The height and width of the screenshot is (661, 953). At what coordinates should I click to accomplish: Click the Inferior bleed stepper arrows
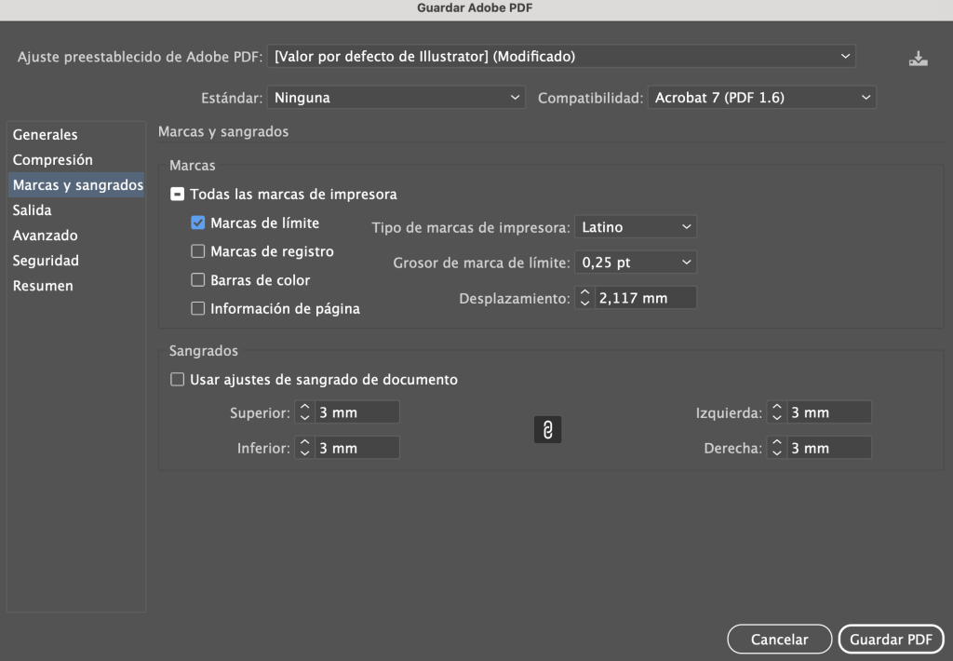tap(304, 448)
